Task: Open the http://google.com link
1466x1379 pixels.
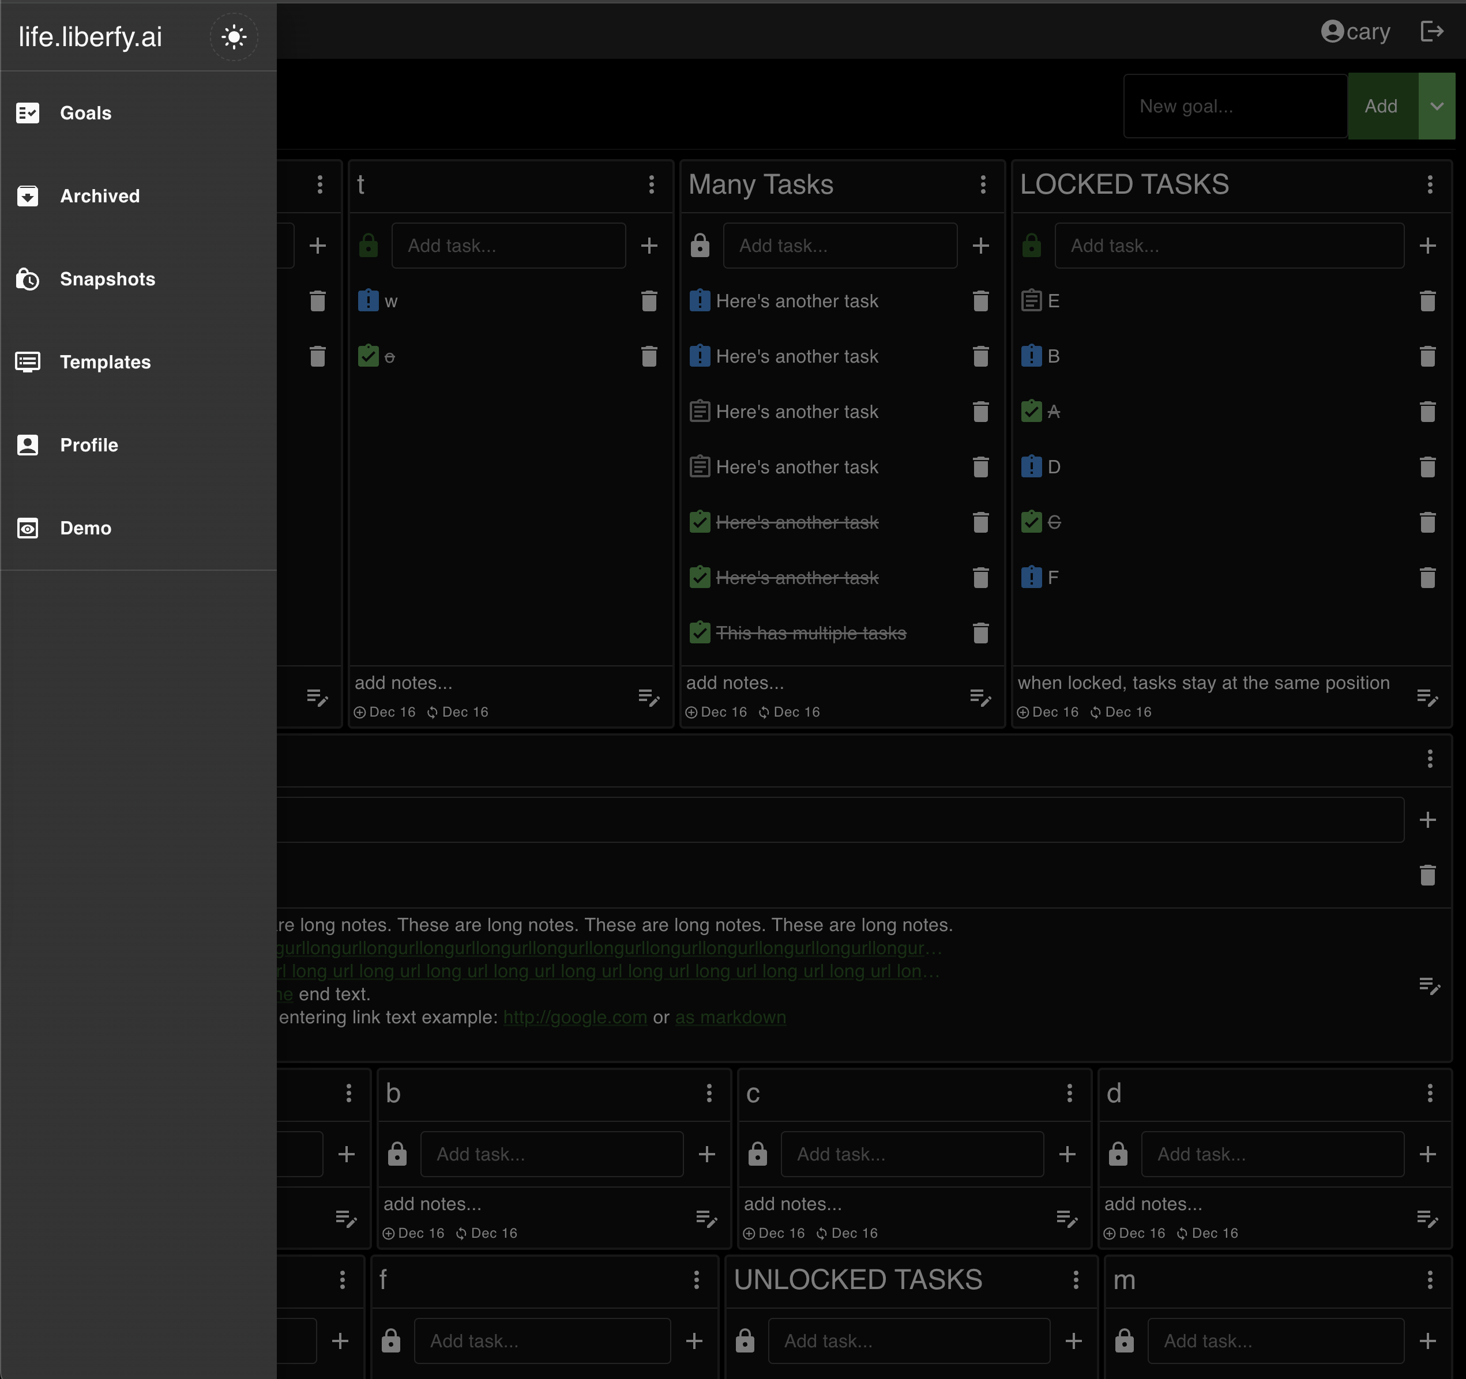Action: [x=574, y=1017]
